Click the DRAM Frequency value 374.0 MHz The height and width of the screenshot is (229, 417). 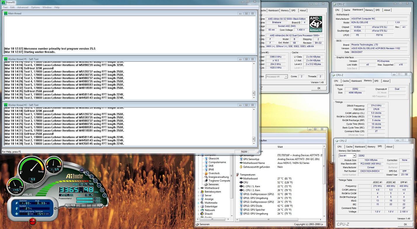[376, 106]
